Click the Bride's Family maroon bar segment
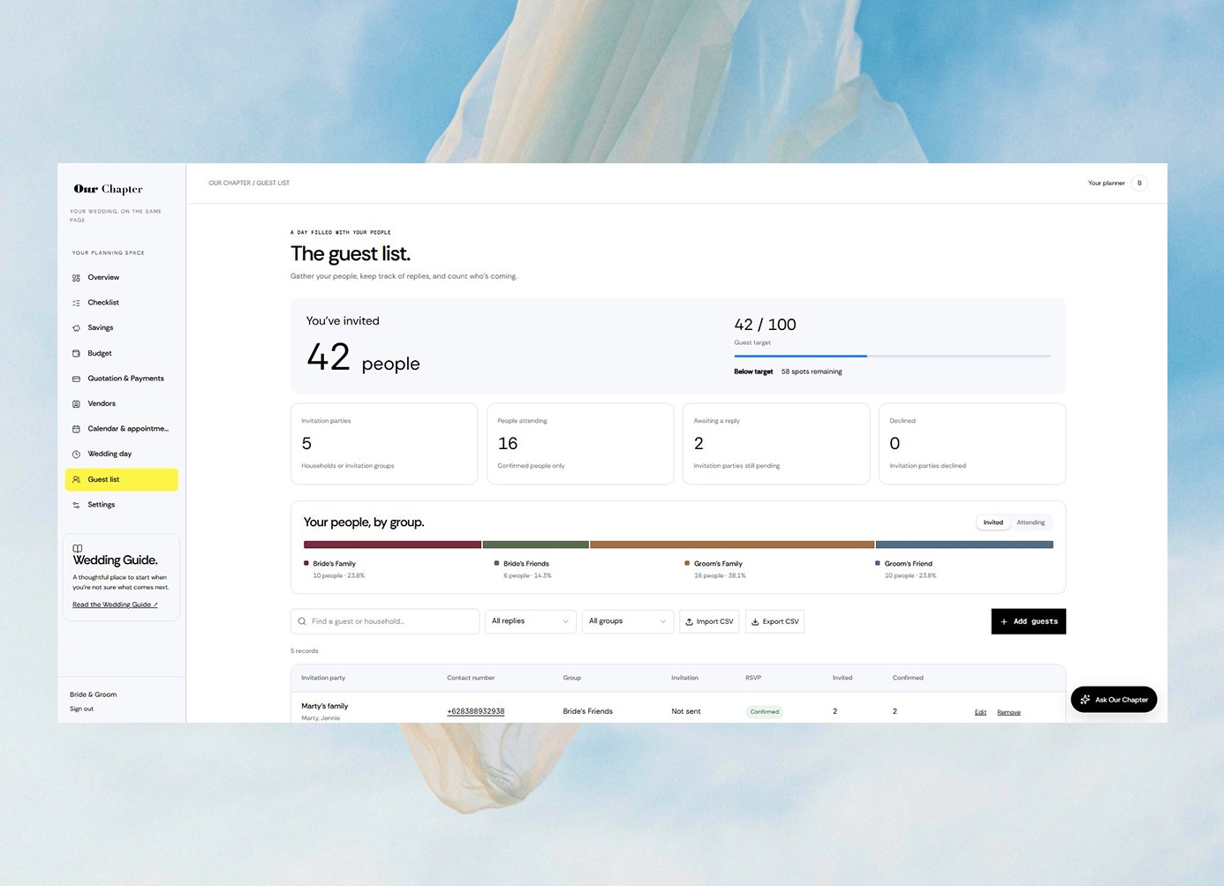Image resolution: width=1224 pixels, height=886 pixels. (x=392, y=544)
